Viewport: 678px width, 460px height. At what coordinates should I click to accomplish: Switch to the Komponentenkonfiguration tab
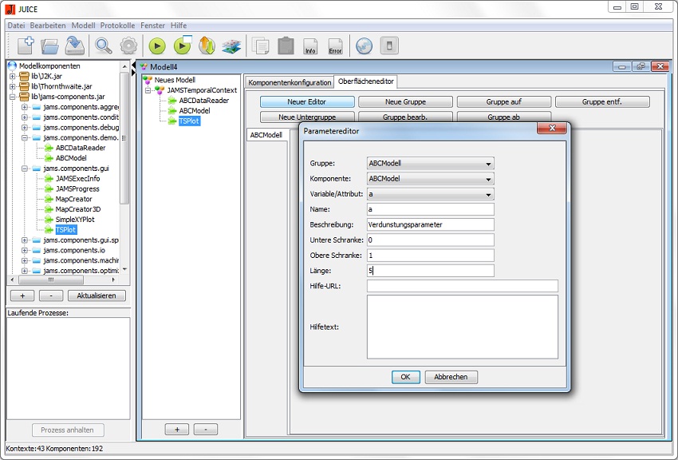pos(289,82)
